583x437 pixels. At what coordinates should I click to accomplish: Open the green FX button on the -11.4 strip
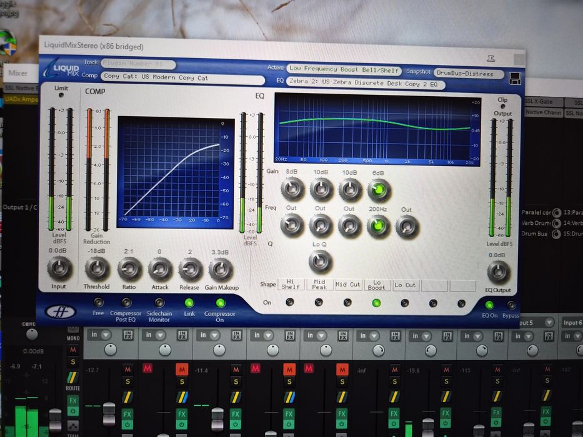point(236,414)
